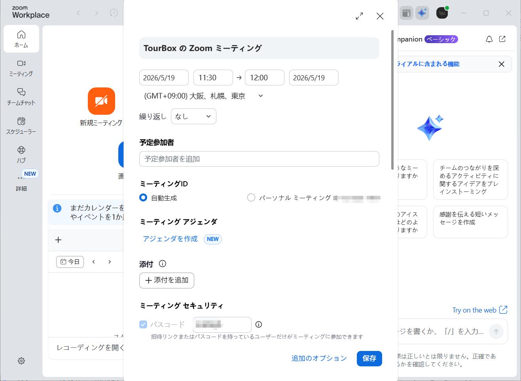This screenshot has width=521, height=381.
Task: Edit the meeting title field
Action: coord(259,48)
